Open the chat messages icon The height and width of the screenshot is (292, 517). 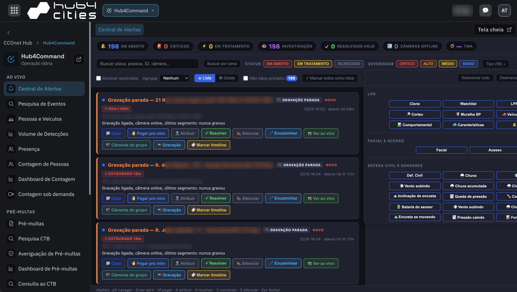point(485,11)
